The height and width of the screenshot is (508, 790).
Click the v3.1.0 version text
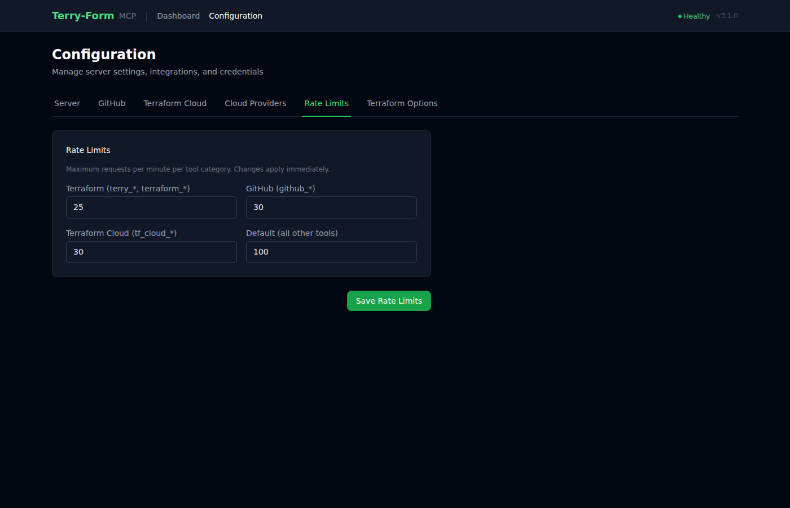tap(727, 16)
